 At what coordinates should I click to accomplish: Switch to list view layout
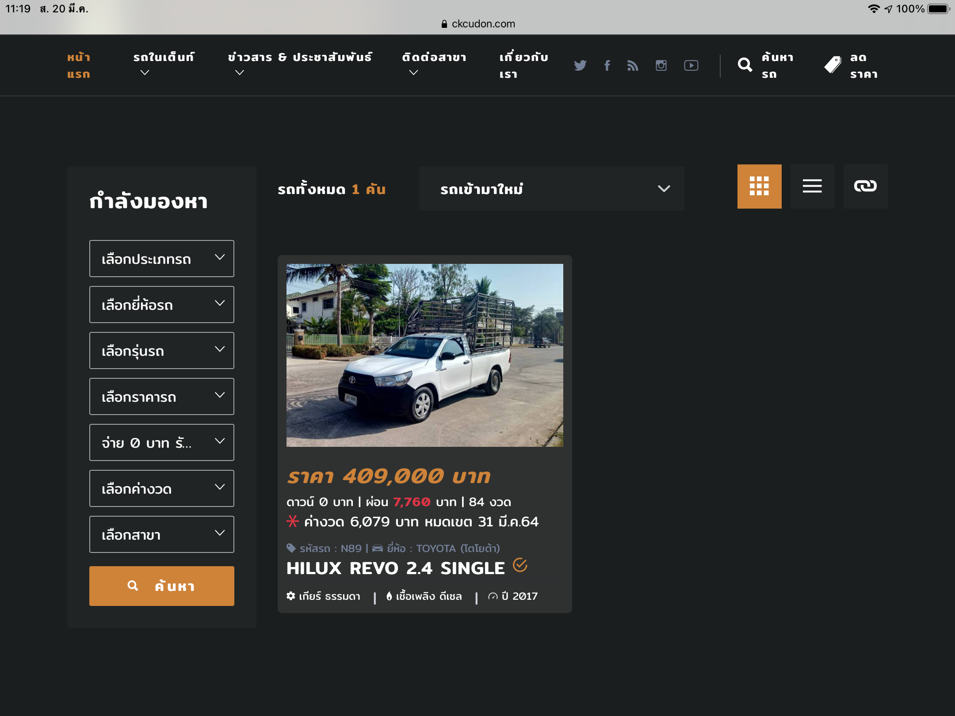click(x=812, y=186)
